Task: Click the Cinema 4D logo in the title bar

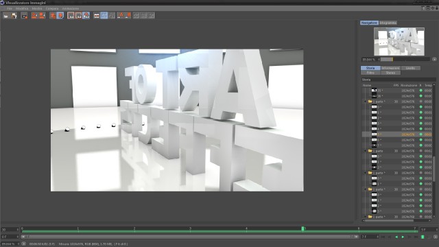Action: point(2,3)
